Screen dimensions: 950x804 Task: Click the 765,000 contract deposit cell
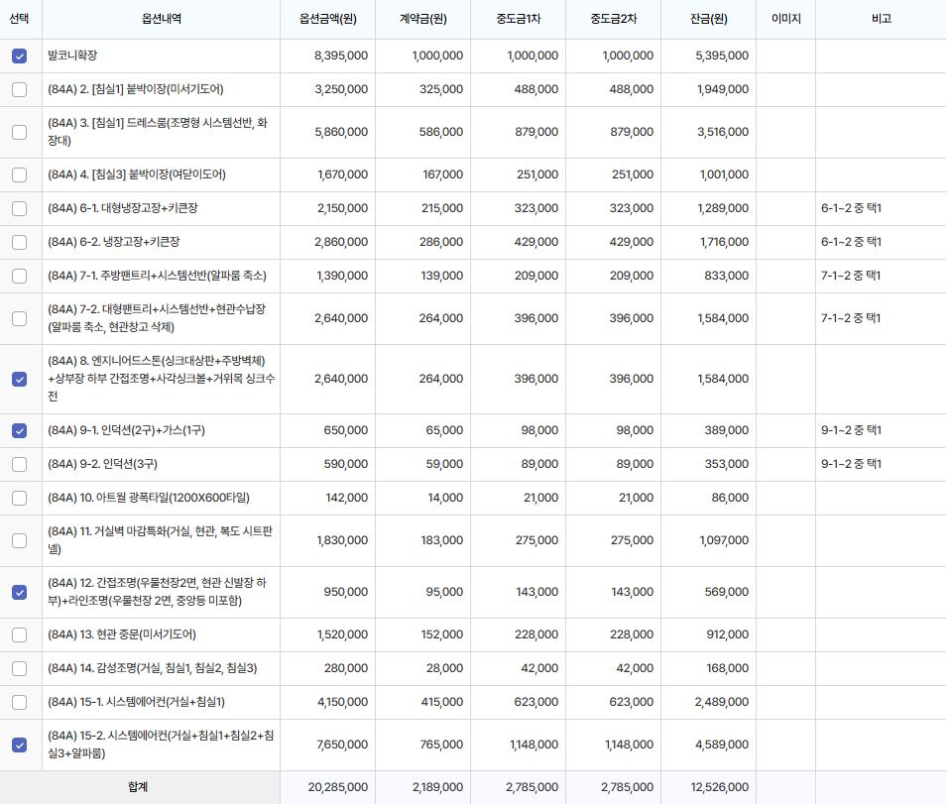(x=441, y=745)
